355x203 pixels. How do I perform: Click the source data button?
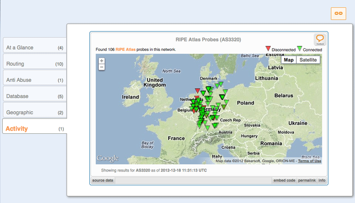point(103,180)
